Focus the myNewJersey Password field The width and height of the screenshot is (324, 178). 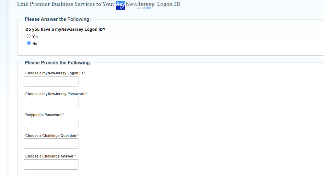[51, 102]
